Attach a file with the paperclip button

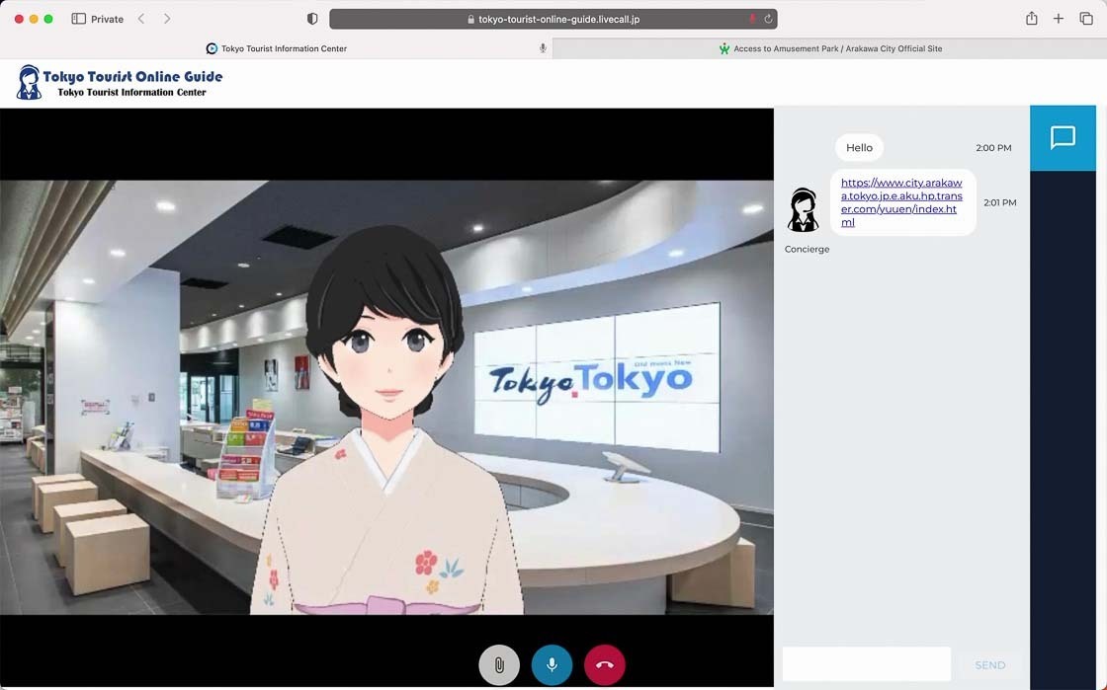[499, 664]
